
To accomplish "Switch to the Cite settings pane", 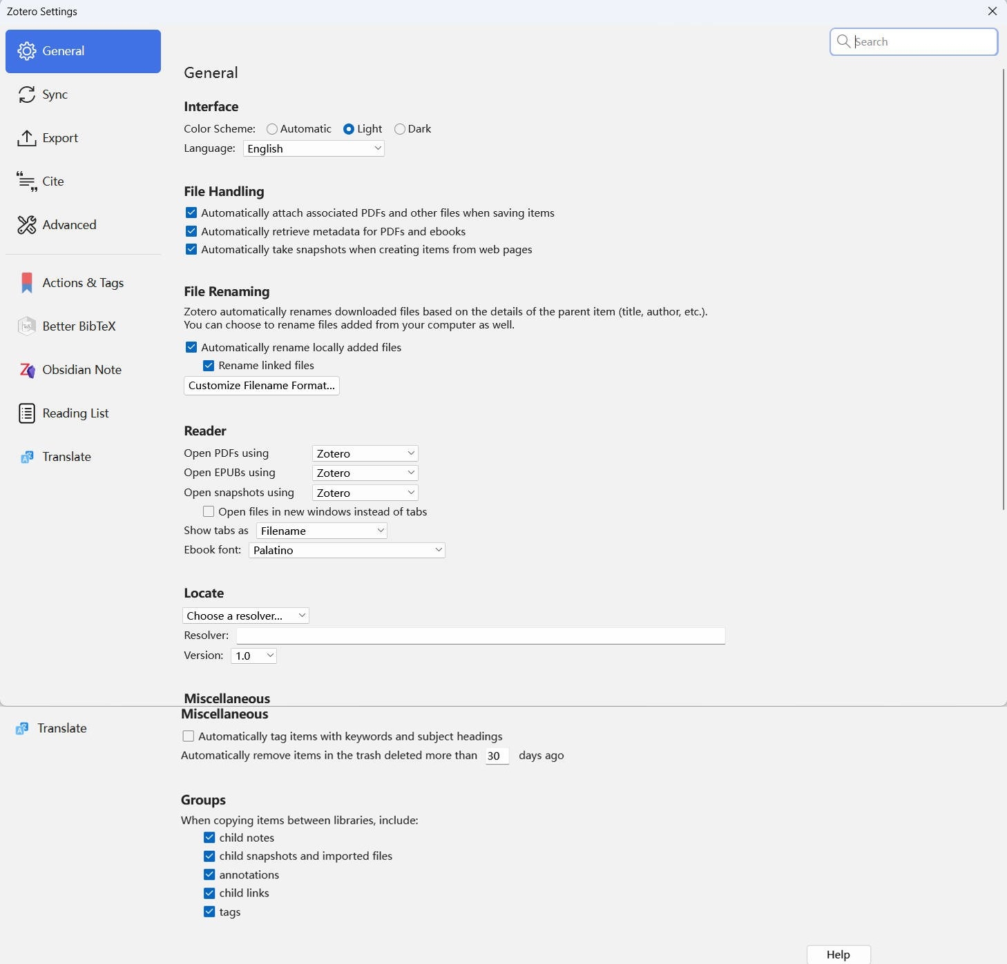I will (83, 181).
